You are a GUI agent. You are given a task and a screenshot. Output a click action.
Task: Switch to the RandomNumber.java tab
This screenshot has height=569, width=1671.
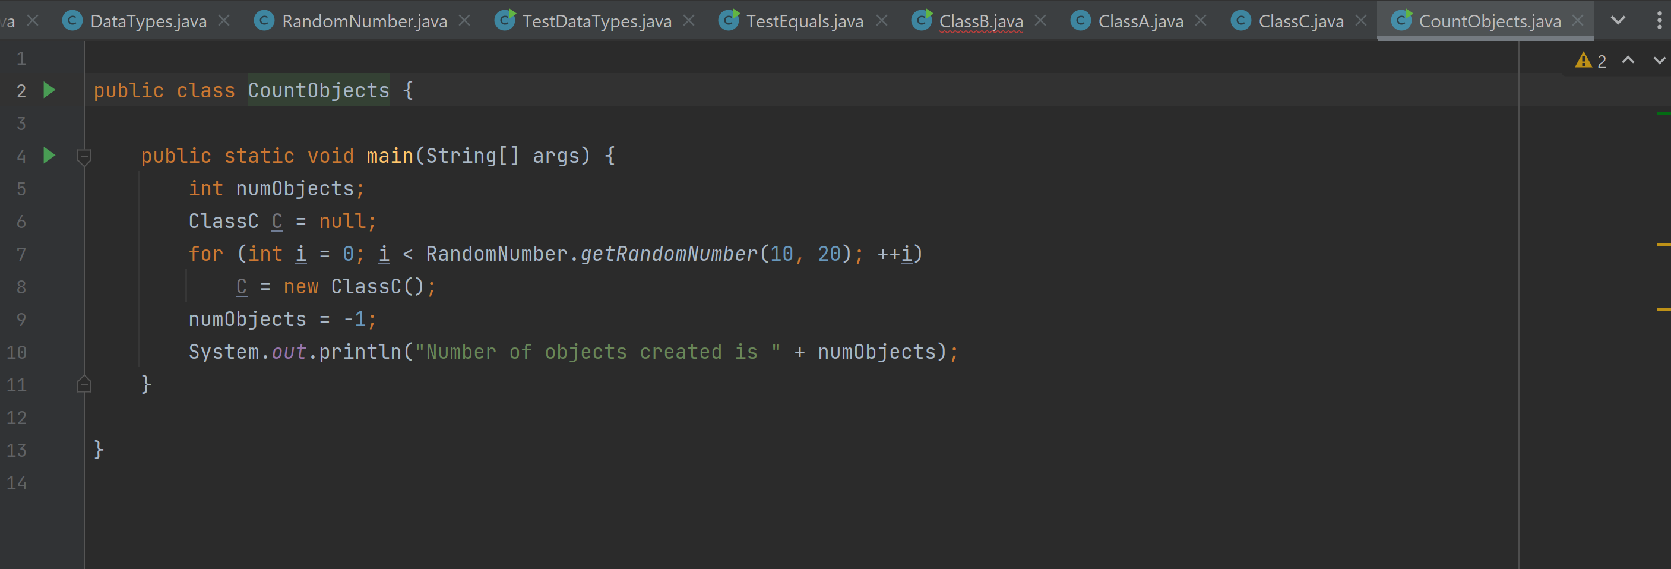point(364,20)
